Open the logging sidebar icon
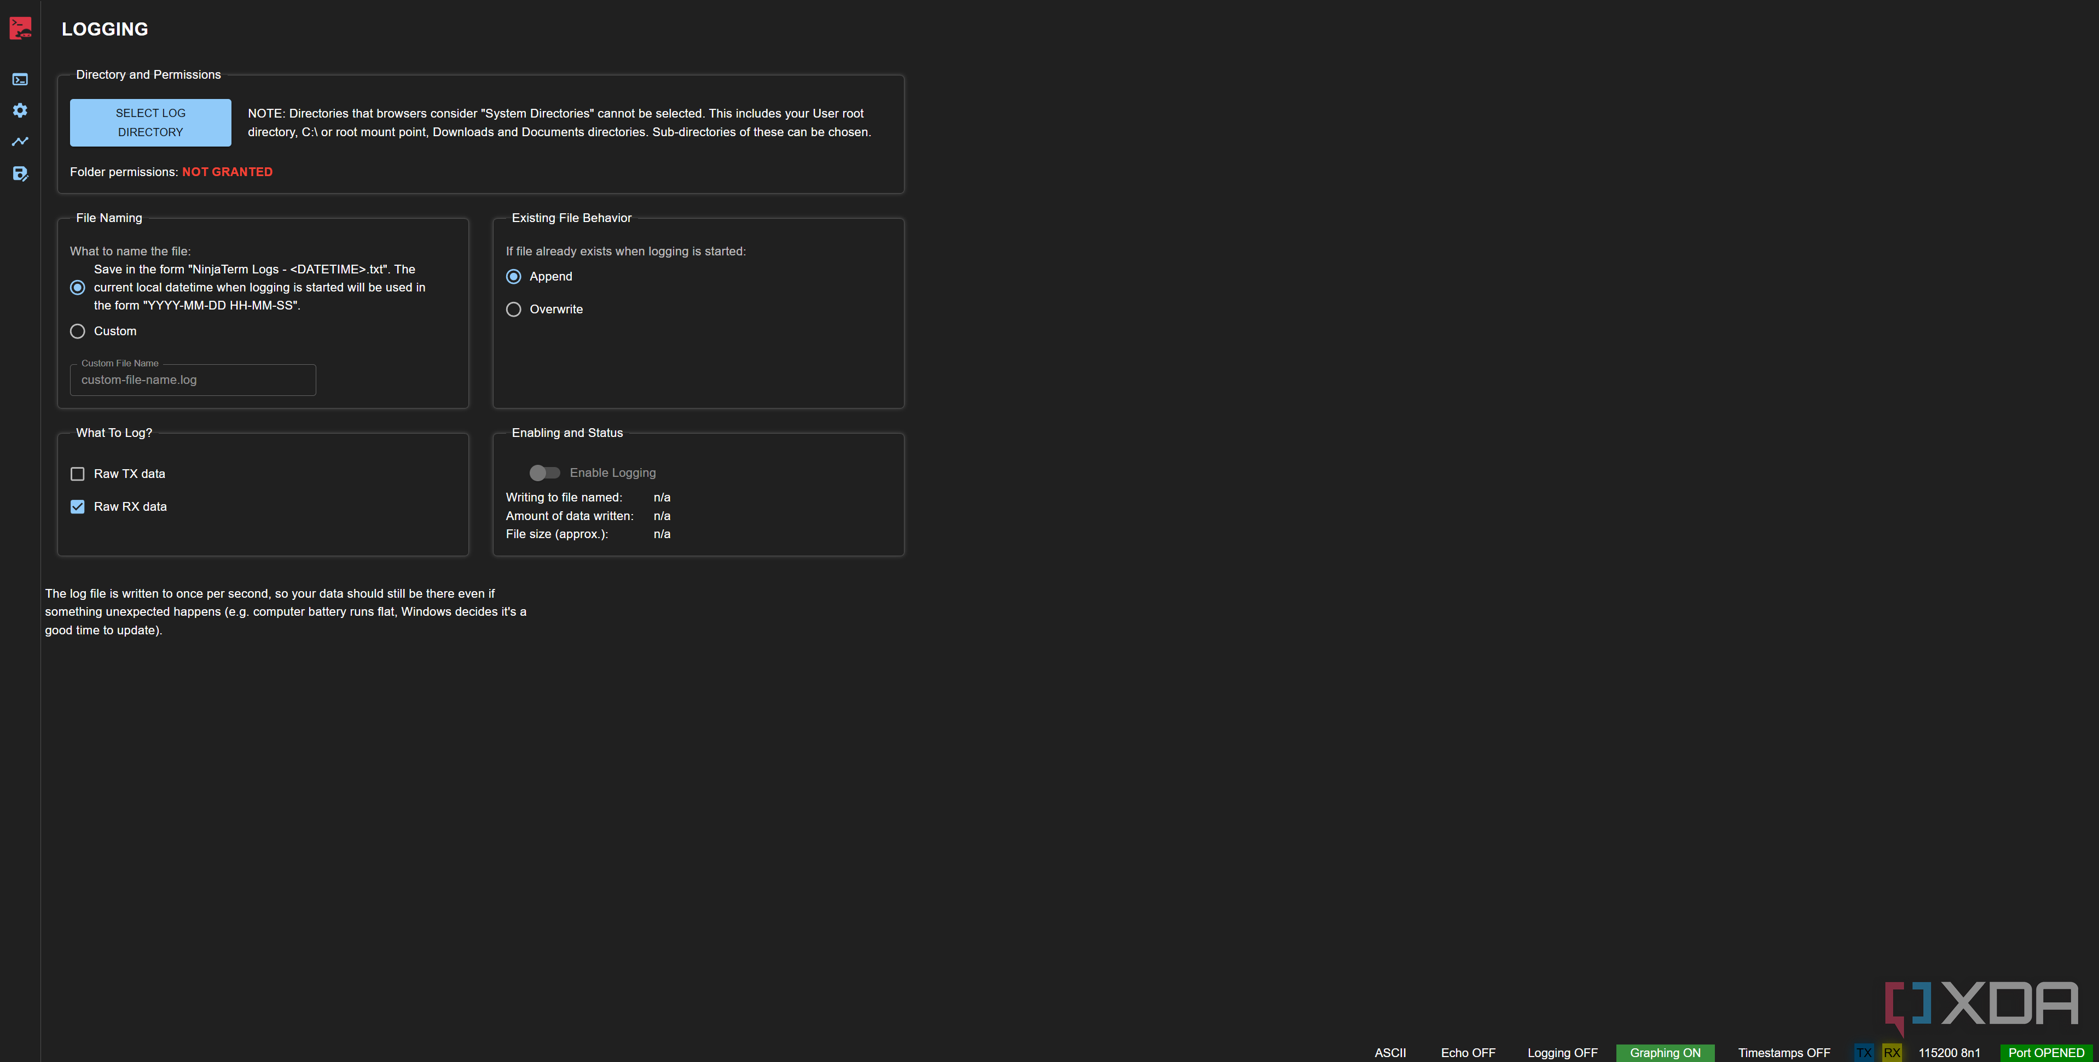This screenshot has width=2099, height=1062. [x=20, y=173]
